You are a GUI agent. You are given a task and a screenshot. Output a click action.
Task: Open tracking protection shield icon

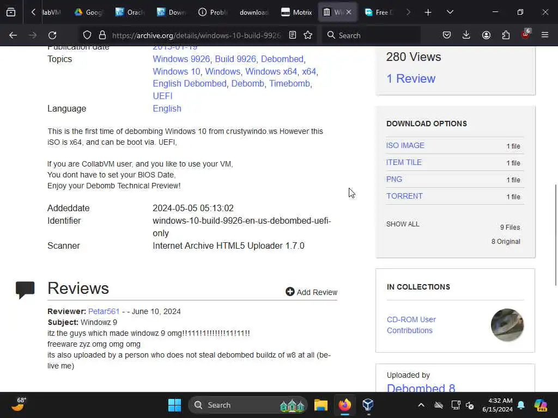point(87,35)
